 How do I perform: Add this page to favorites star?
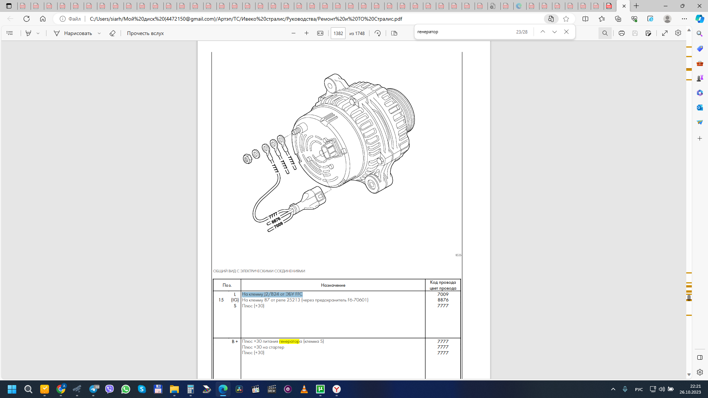coord(566,19)
